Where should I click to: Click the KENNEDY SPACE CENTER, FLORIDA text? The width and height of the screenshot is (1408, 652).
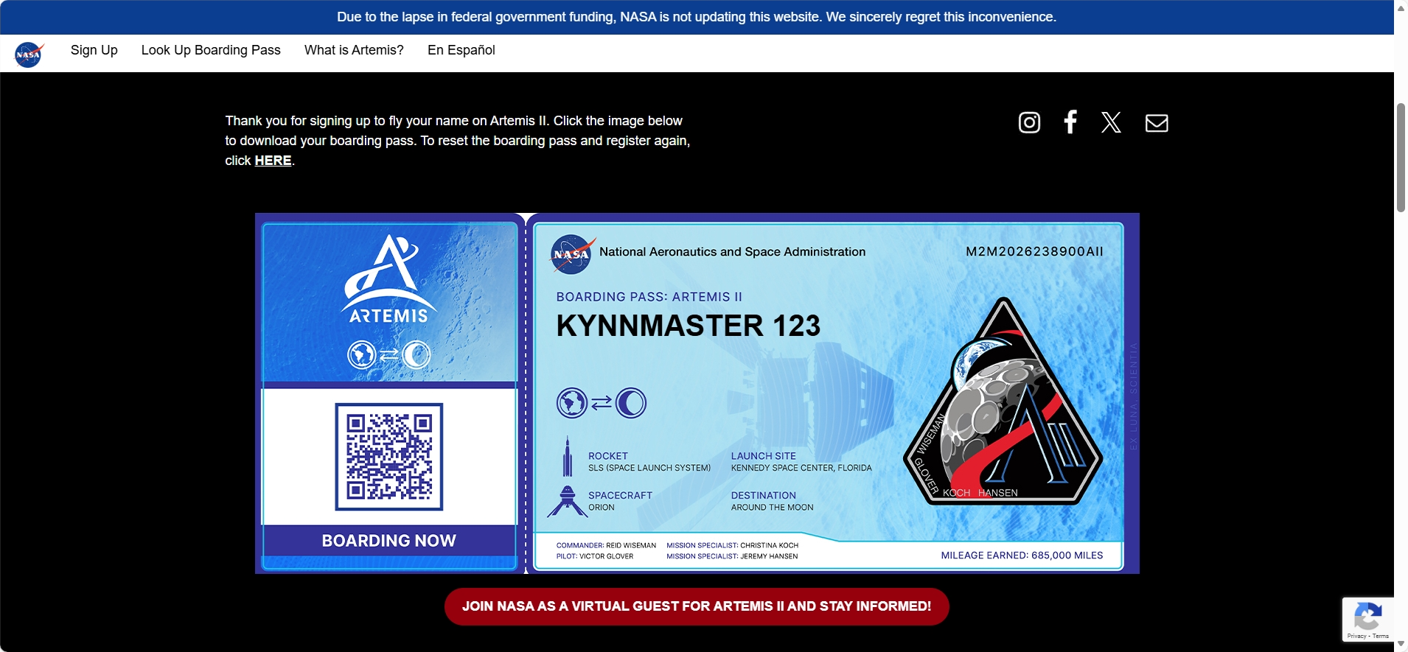coord(801,468)
